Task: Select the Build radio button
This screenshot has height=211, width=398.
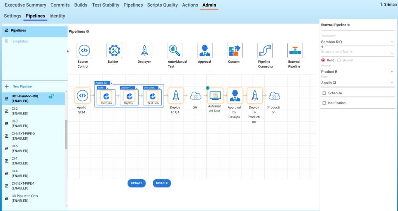Action: [323, 60]
